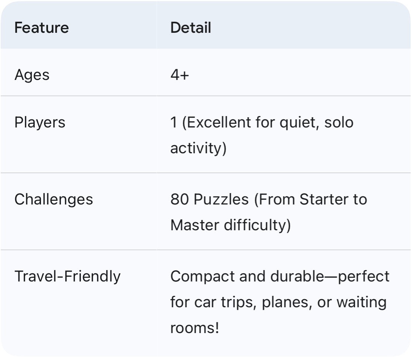
Task: Click the Feature column header
Action: [41, 28]
